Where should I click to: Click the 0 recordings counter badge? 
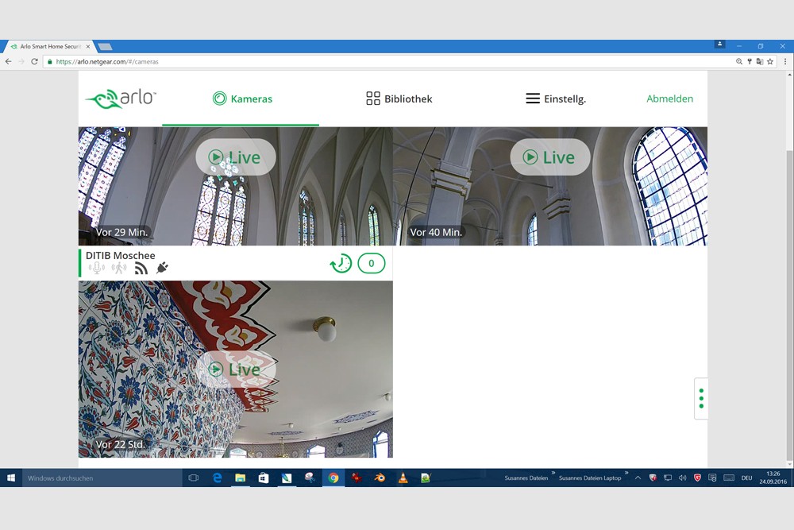[371, 263]
